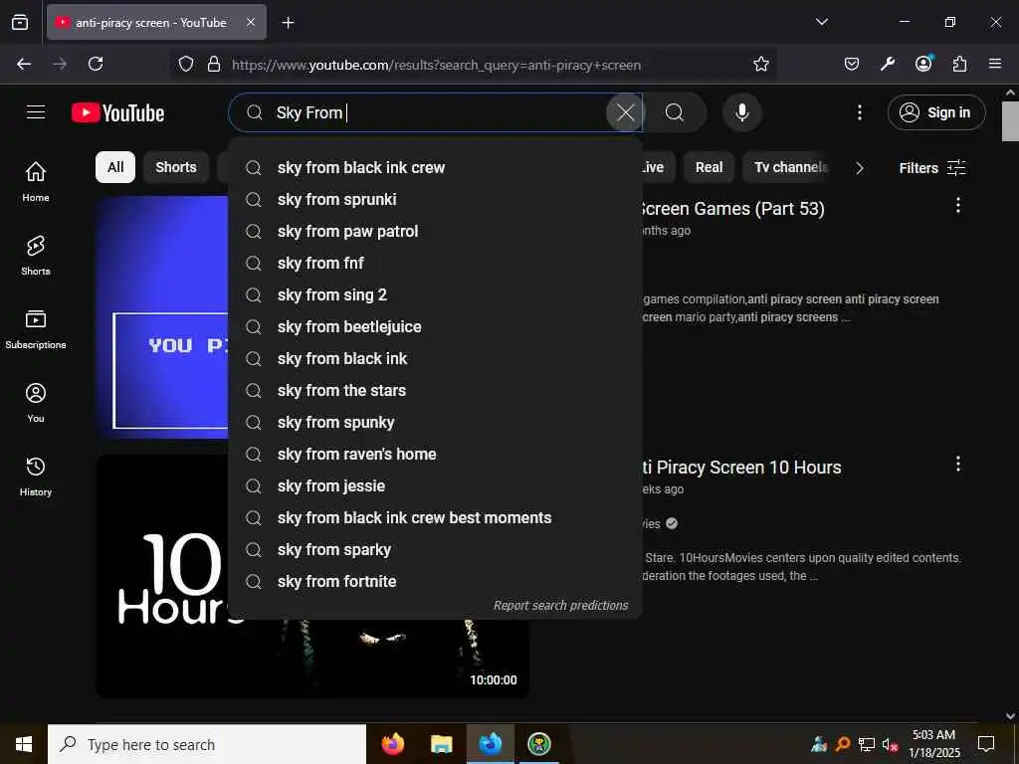Click the magnifier search button
Viewport: 1019px width, 764px height.
click(x=675, y=112)
